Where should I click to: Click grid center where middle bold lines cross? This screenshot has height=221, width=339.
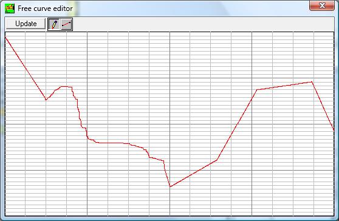pos(169,124)
